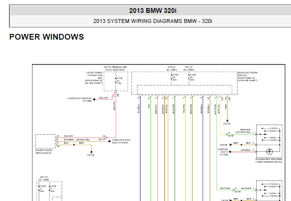The height and width of the screenshot is (201, 291).
Task: Select "RED/GRY" beside the Power Distribution System arrow
Action: tap(104, 98)
